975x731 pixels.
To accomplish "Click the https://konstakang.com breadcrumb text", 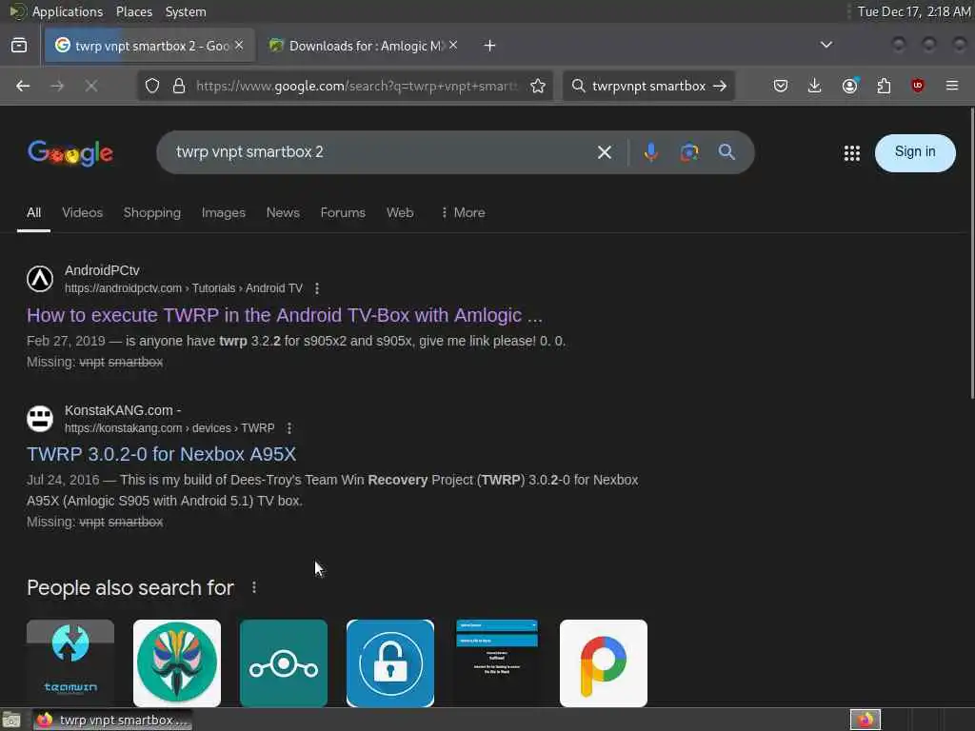I will (123, 428).
